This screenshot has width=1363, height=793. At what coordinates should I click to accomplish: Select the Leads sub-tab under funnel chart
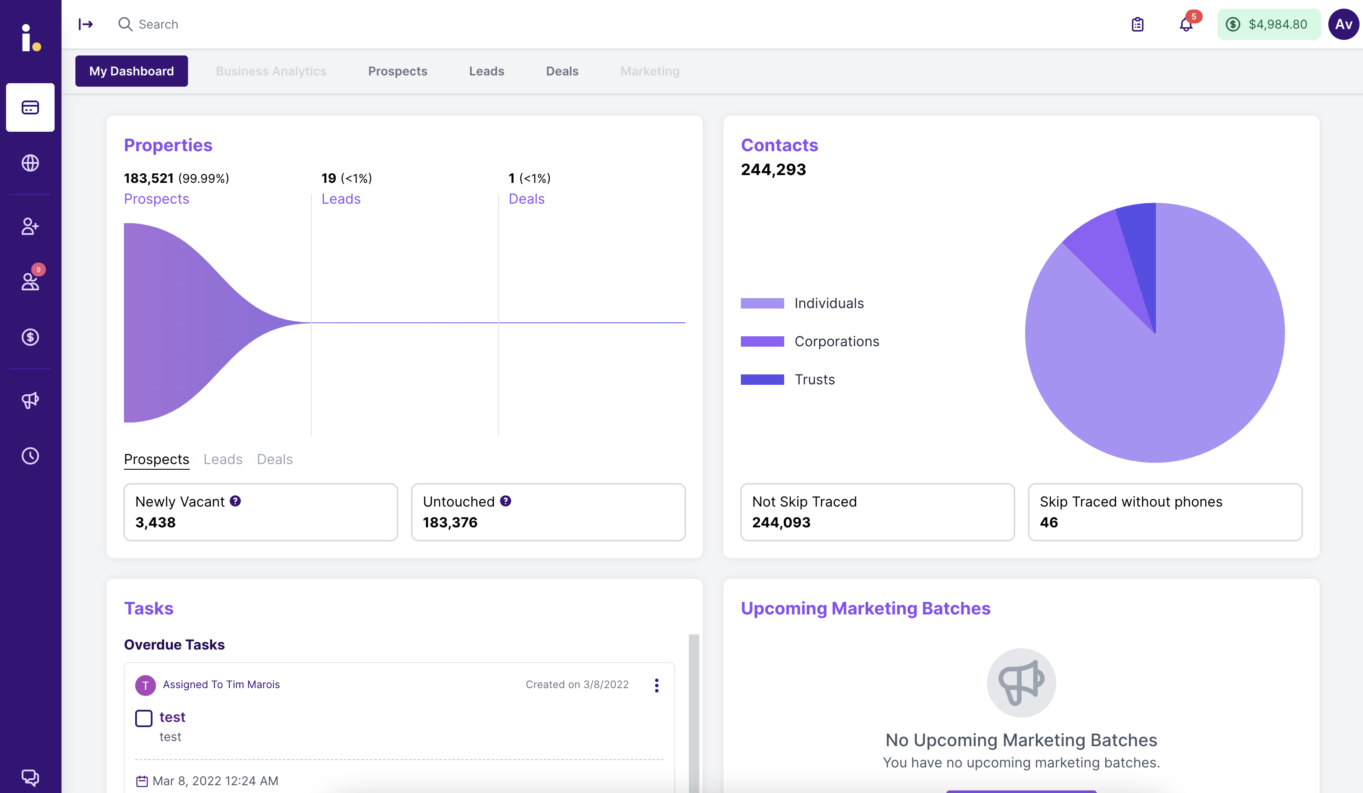point(223,459)
